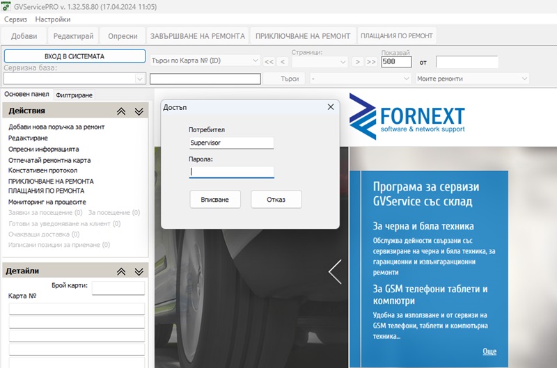The width and height of the screenshot is (557, 368).
Task: Click the Брой карти field
Action: [x=118, y=288]
